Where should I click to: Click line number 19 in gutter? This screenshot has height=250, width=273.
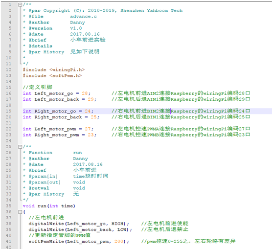(x=8, y=111)
